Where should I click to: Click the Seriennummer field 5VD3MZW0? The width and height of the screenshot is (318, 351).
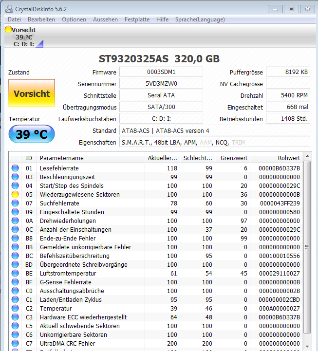point(161,84)
